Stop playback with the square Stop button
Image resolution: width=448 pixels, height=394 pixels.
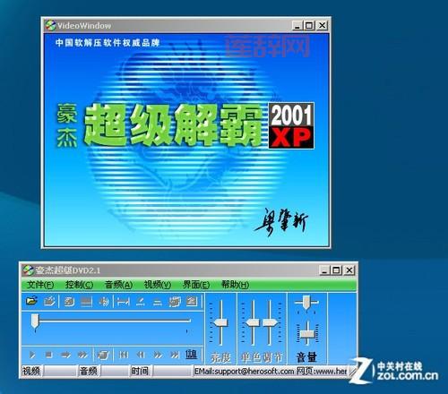(x=48, y=355)
